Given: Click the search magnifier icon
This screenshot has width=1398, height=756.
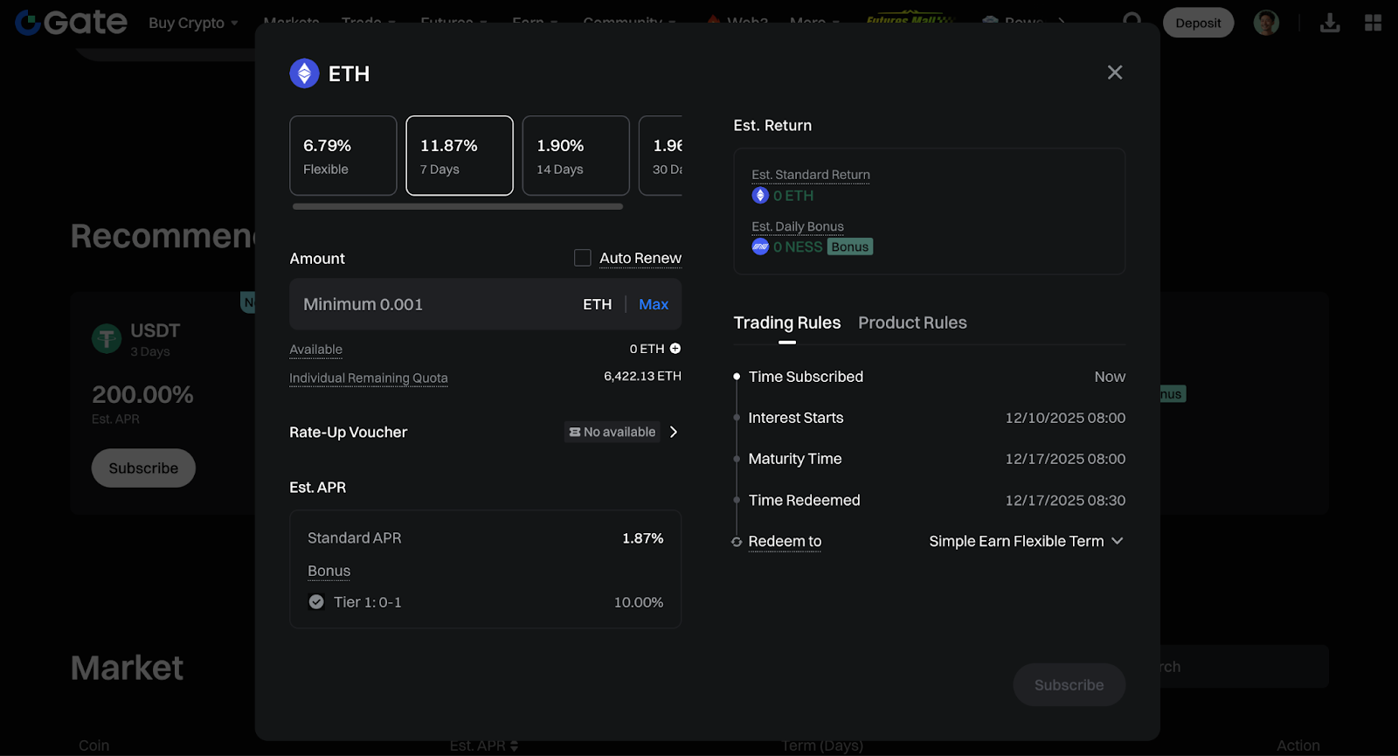Looking at the screenshot, I should (x=1132, y=19).
